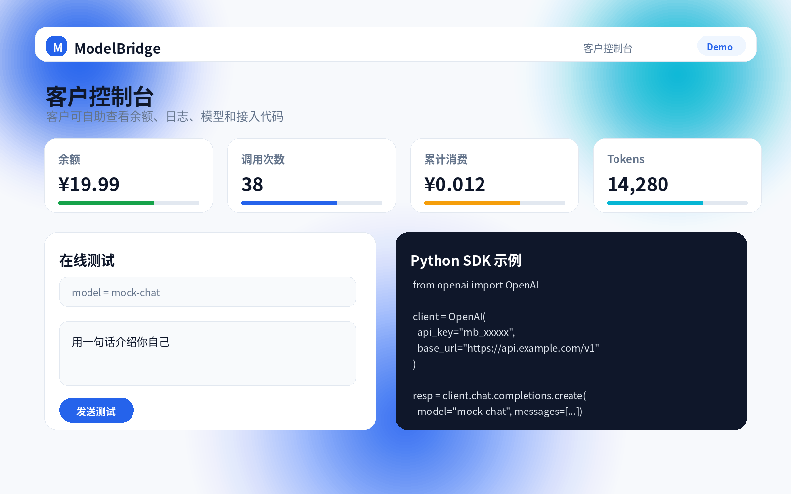The height and width of the screenshot is (494, 791).
Task: Click the subtitle 客户可自助查看余额、日志、模型和接入代码
Action: 165,117
